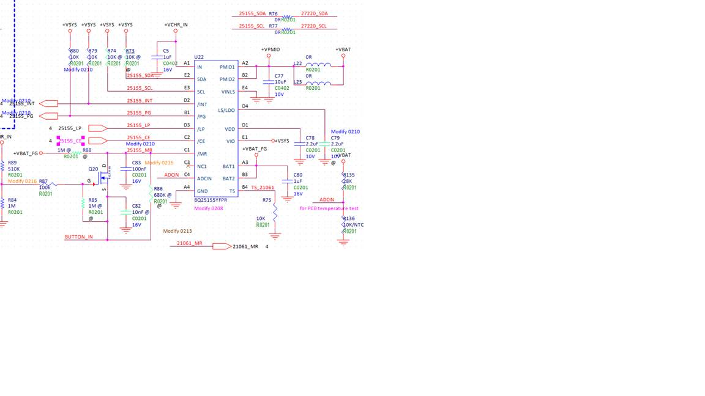This screenshot has width=705, height=396.
Task: Click the underlined R73 designator
Action: (130, 51)
